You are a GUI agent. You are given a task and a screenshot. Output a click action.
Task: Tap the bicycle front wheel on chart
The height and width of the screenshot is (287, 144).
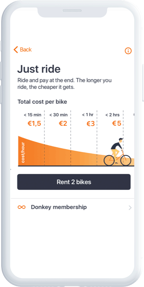tap(126, 160)
